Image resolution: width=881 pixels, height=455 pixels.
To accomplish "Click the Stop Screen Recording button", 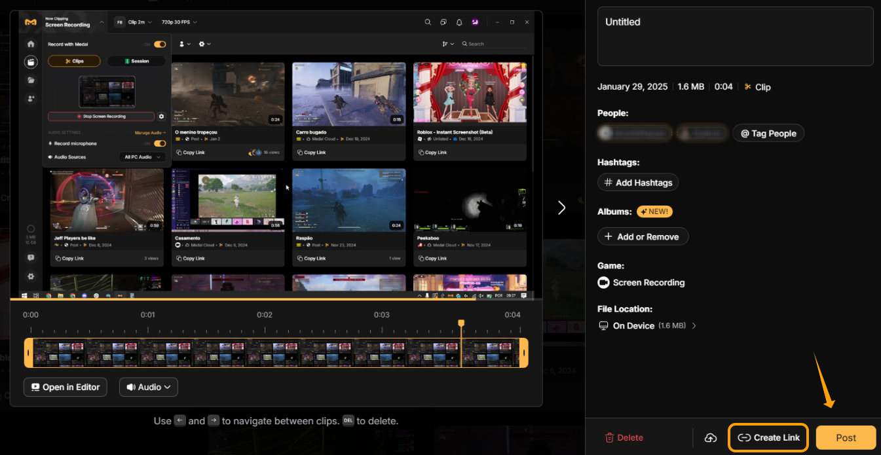I will pos(102,117).
